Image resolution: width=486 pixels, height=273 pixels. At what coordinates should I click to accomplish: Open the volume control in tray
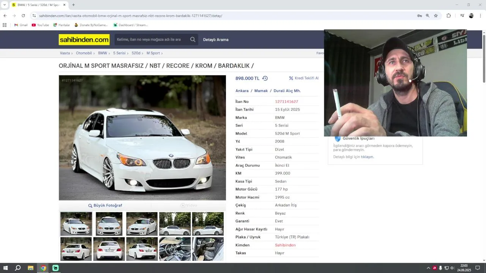(x=452, y=268)
